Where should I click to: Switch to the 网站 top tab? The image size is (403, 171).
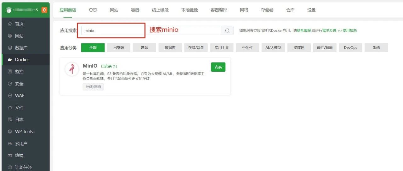[x=114, y=10]
